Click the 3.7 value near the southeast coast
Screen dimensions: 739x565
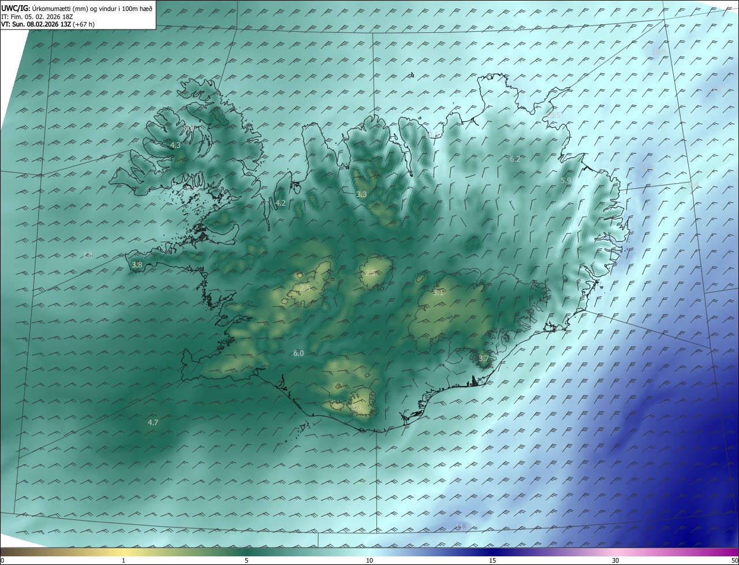pos(483,359)
